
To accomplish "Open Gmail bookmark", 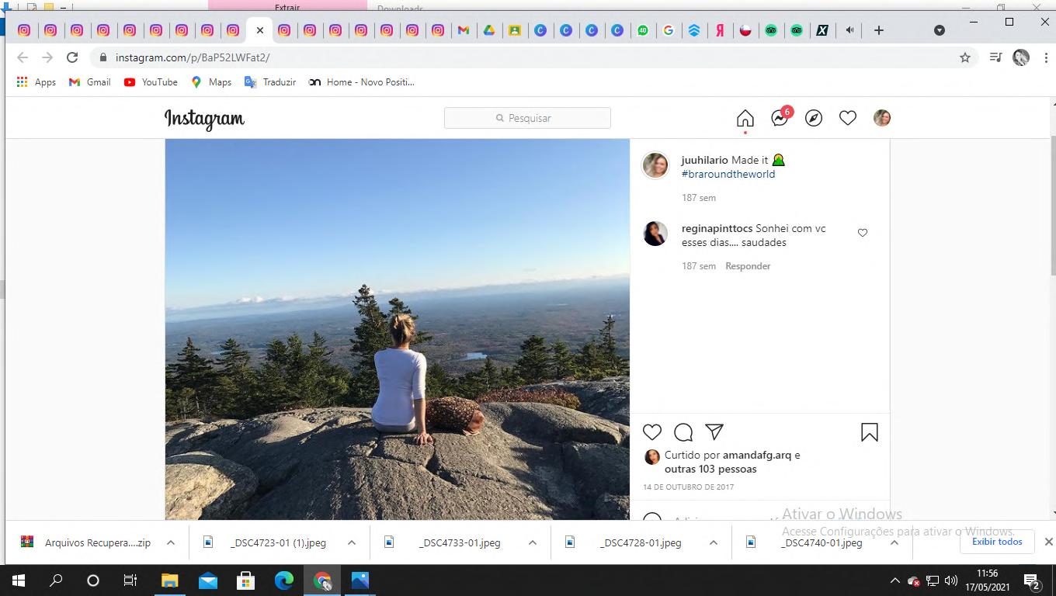I will pos(90,82).
